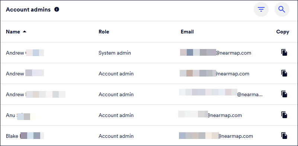The image size is (298, 146).
Task: Copy the System admin's email
Action: pyautogui.click(x=284, y=52)
